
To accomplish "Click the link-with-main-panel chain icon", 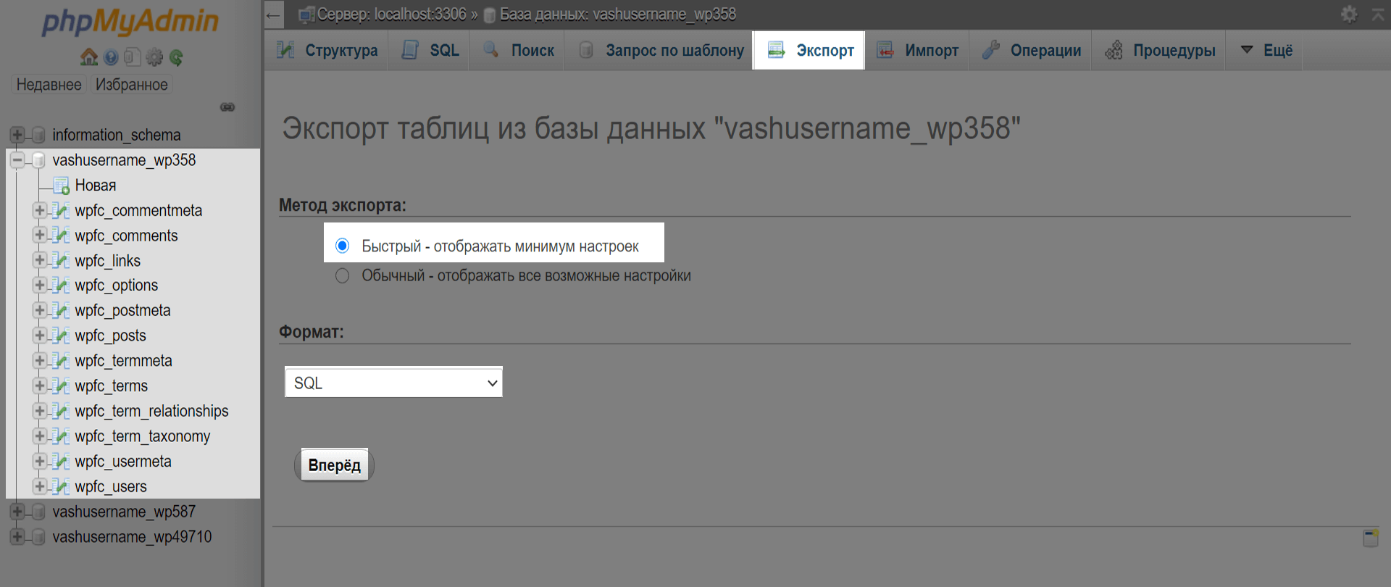I will click(x=227, y=107).
